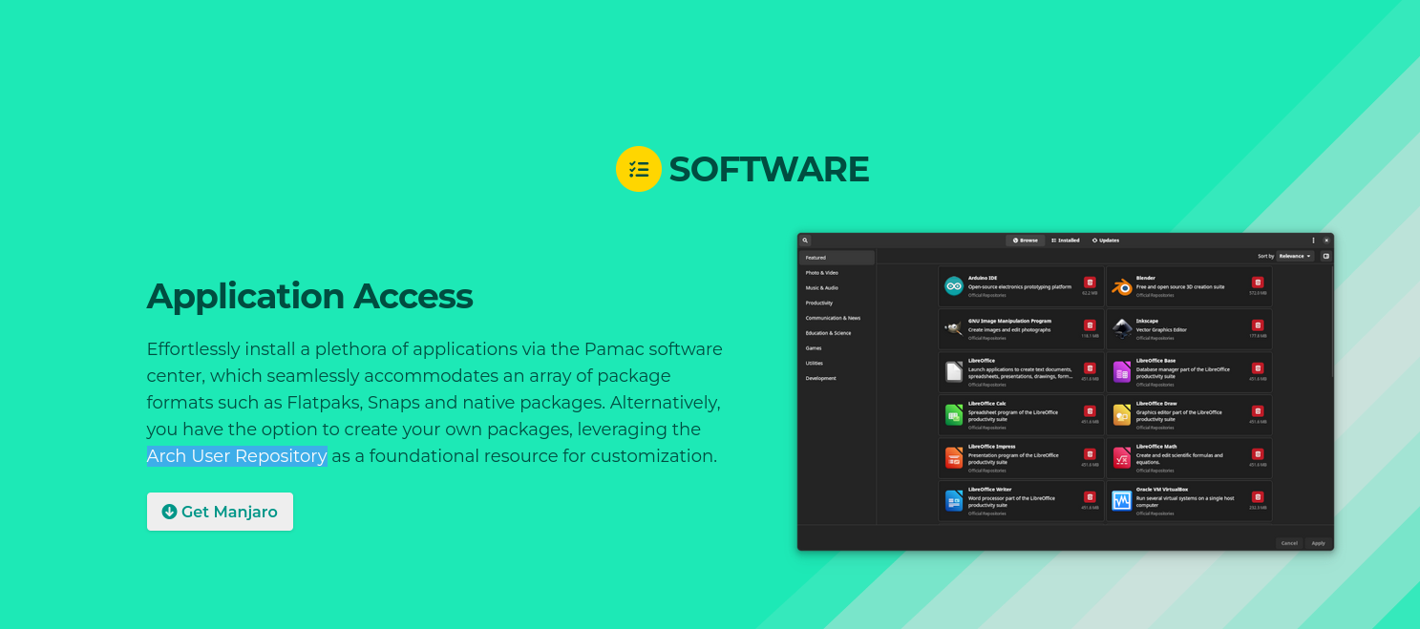
Task: Click the Arduino IDE title text
Action: coord(983,278)
